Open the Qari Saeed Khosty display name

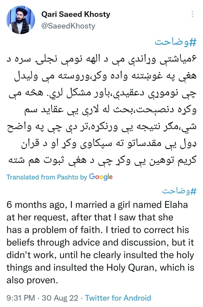coord(76,15)
